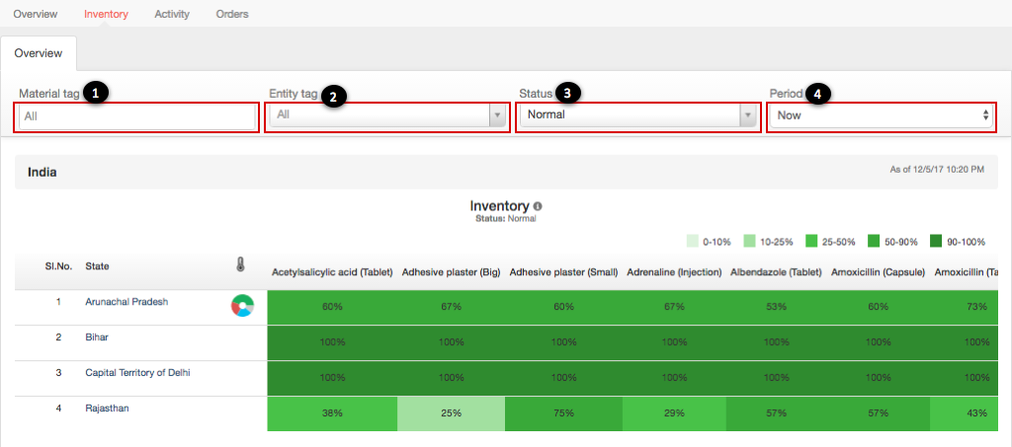Image resolution: width=1012 pixels, height=447 pixels.
Task: Click the State column header
Action: click(97, 265)
